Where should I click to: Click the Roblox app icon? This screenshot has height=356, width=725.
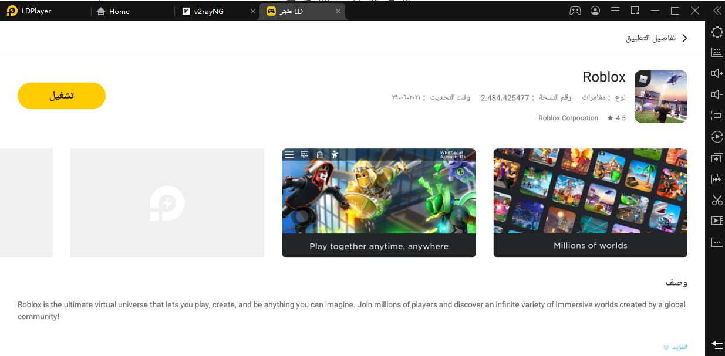660,97
